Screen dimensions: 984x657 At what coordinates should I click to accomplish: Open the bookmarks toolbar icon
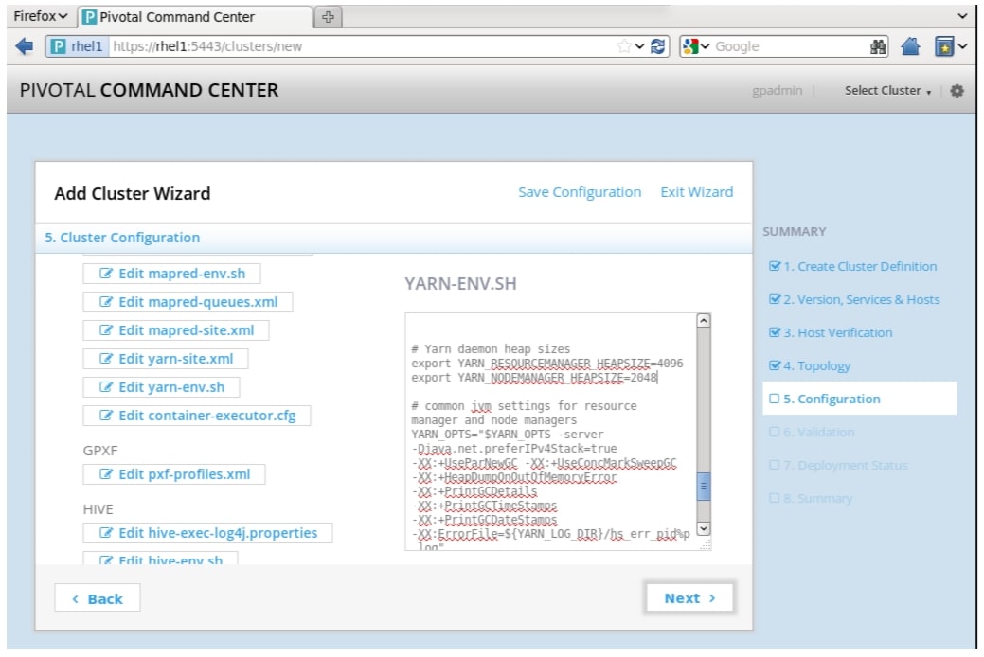coord(944,46)
